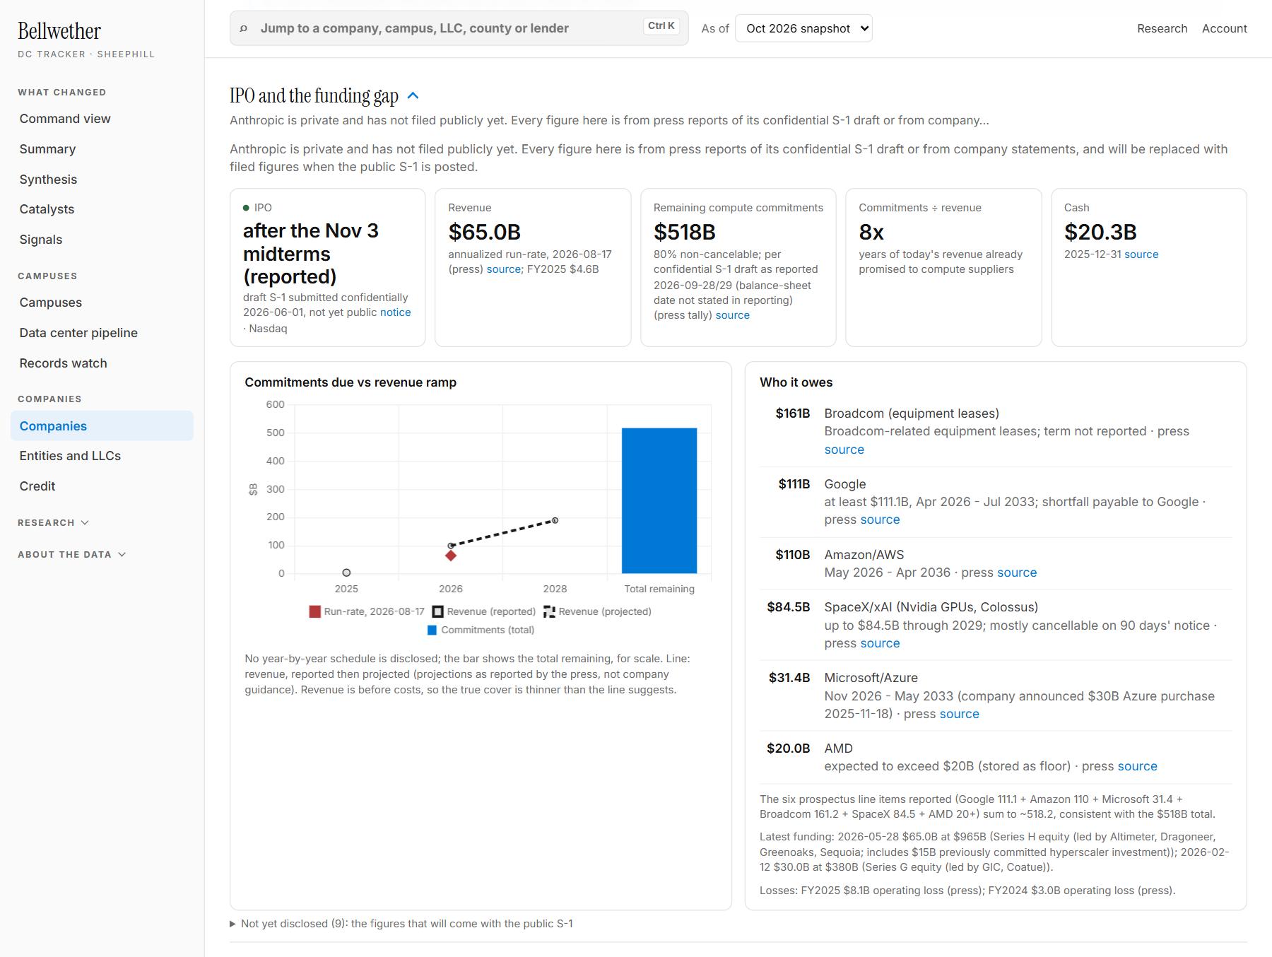Screen dimensions: 1272x957
Task: Toggle Commitments (total) legend swatch
Action: [432, 630]
